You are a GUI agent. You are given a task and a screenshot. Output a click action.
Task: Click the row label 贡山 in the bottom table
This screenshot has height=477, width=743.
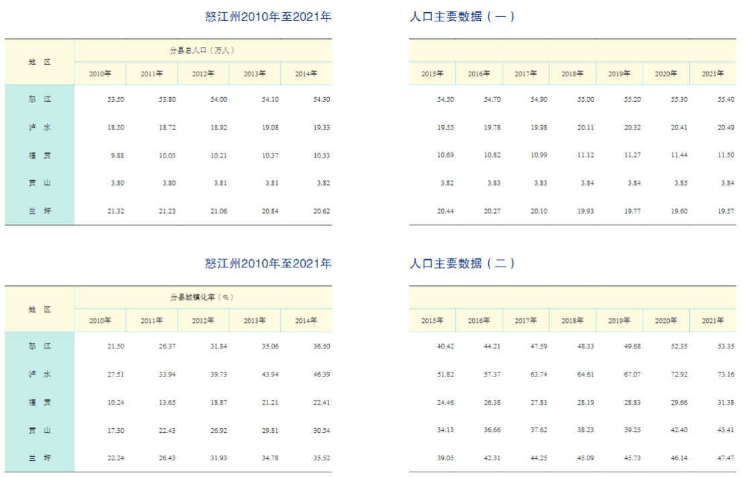point(40,429)
